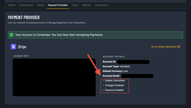Click the green dot beside Charges Enabled
191x108 pixels.
tap(103, 85)
